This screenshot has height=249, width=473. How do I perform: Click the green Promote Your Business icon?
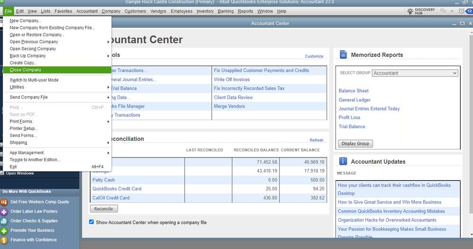coord(4,231)
